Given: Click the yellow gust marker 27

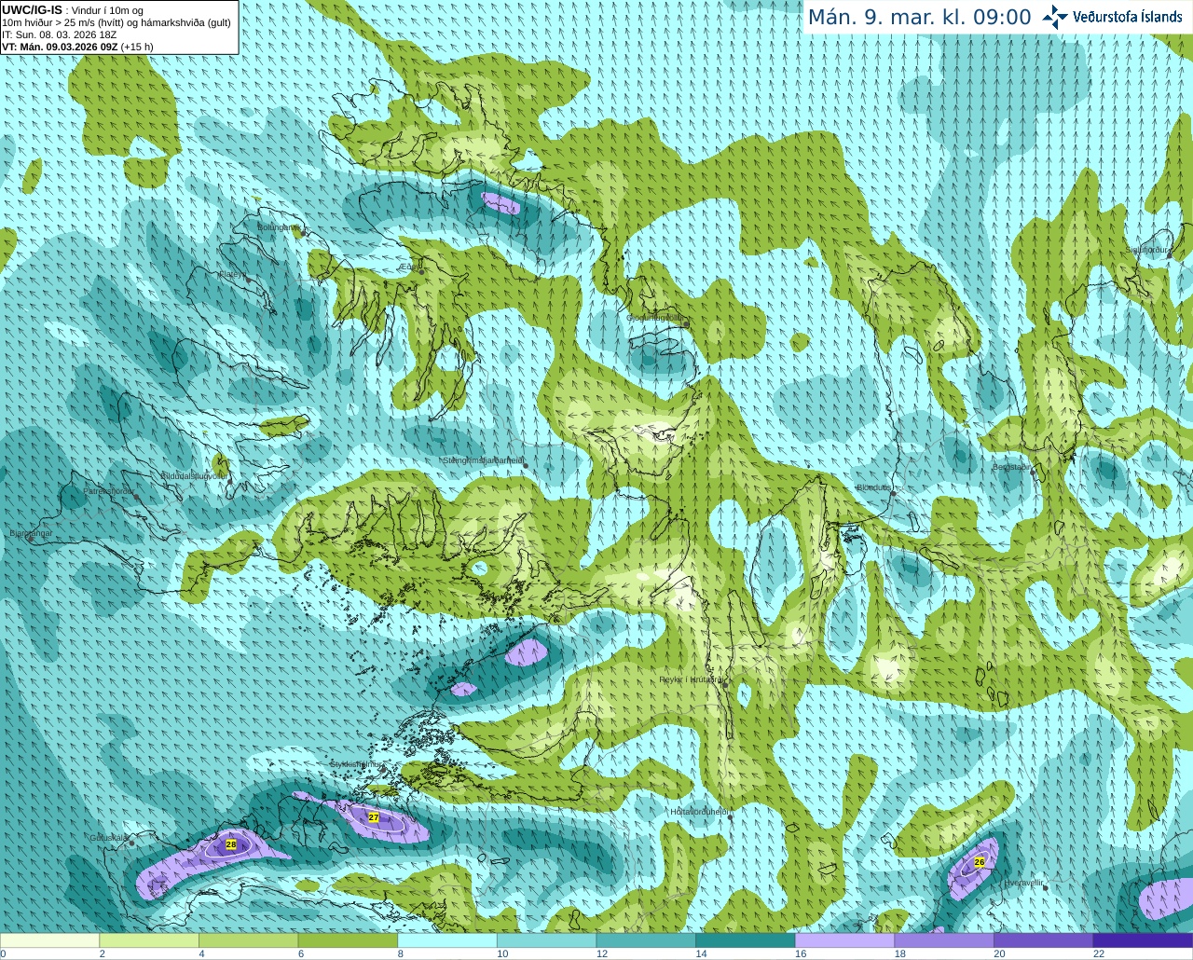Looking at the screenshot, I should 374,817.
